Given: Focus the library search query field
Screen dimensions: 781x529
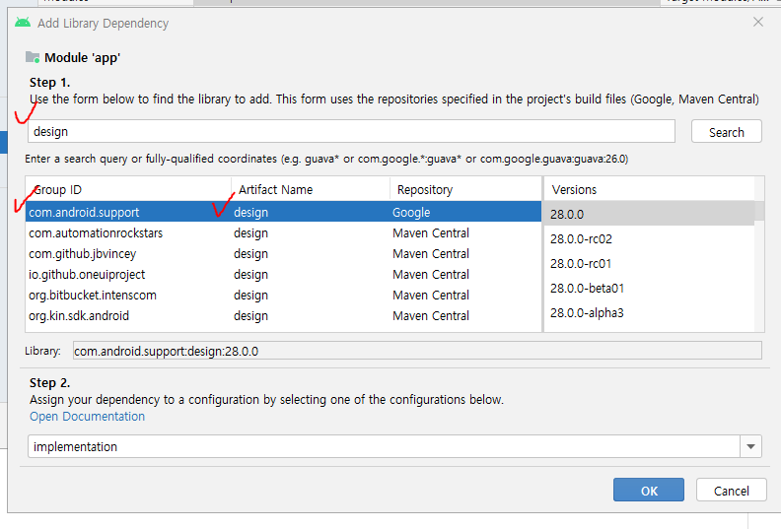Looking at the screenshot, I should tap(351, 131).
